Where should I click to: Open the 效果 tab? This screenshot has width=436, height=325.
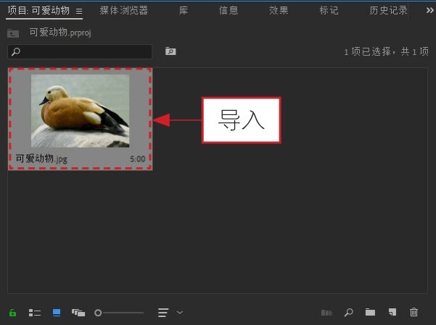[279, 11]
